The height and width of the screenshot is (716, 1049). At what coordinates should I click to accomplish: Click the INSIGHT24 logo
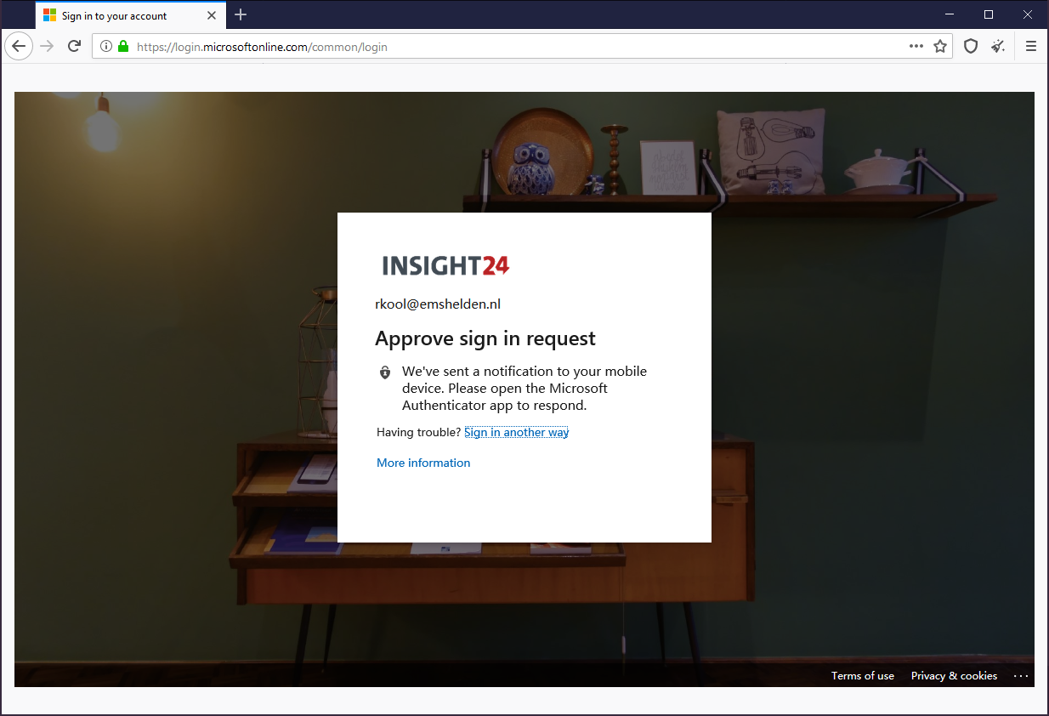(x=445, y=265)
